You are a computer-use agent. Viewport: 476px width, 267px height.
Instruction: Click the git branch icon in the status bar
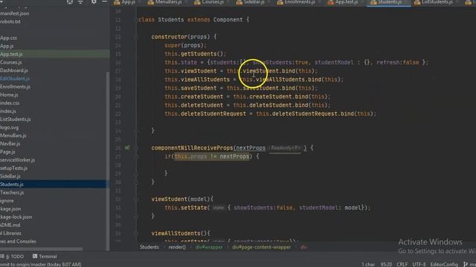[466, 264]
